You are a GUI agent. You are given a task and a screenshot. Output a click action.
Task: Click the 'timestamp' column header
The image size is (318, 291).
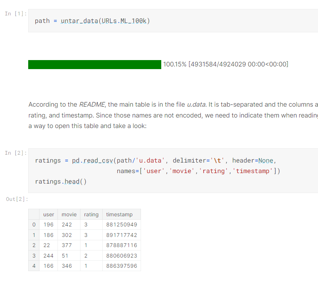(121, 214)
